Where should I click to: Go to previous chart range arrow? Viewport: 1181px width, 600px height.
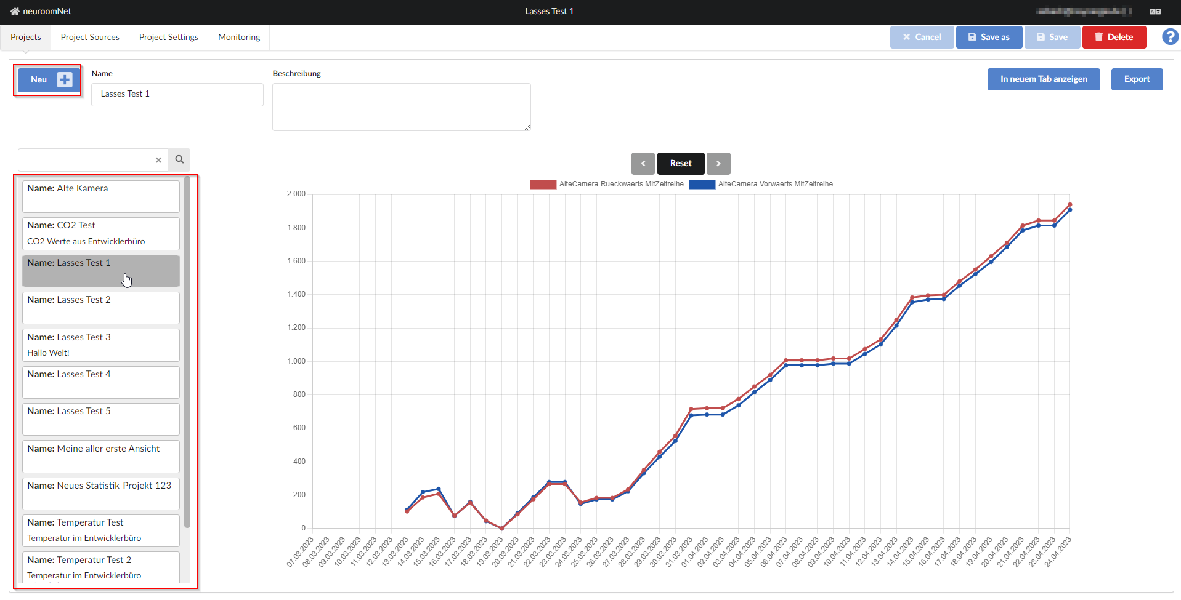point(643,164)
